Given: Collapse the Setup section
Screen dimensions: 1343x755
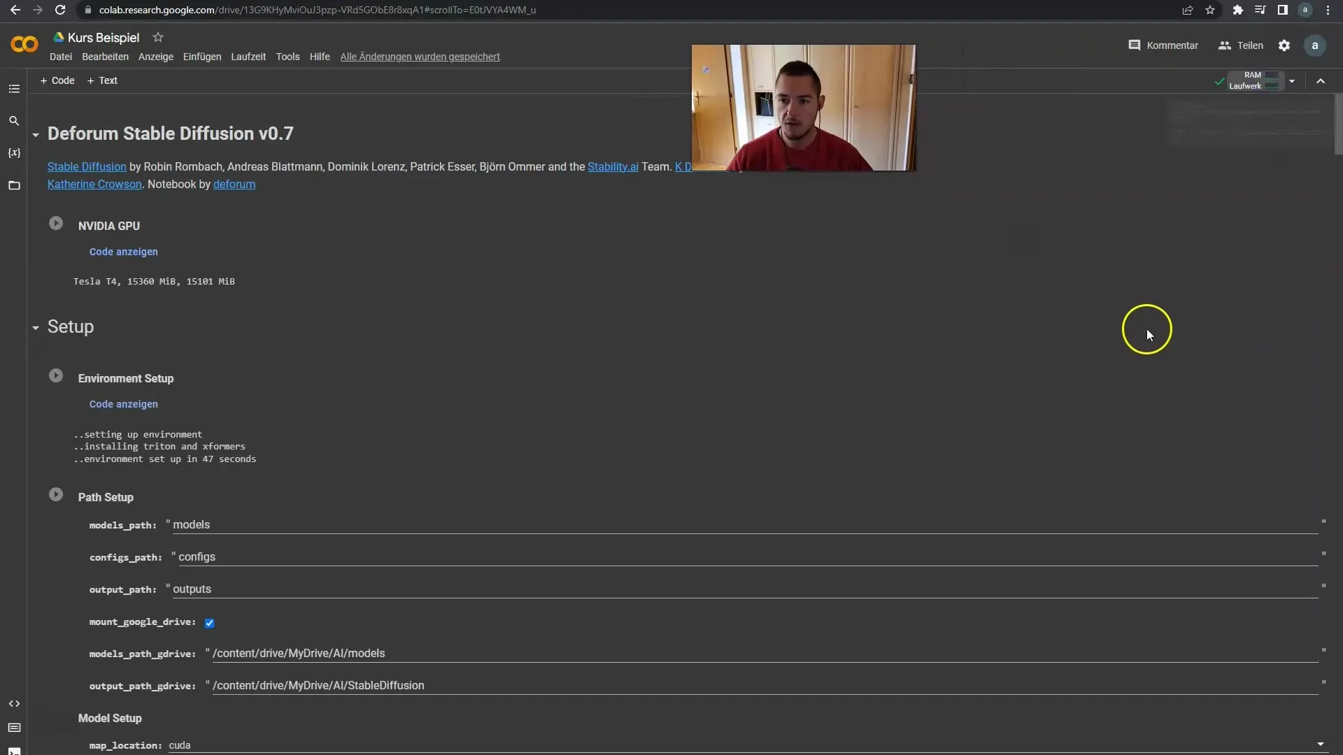Looking at the screenshot, I should click(36, 327).
